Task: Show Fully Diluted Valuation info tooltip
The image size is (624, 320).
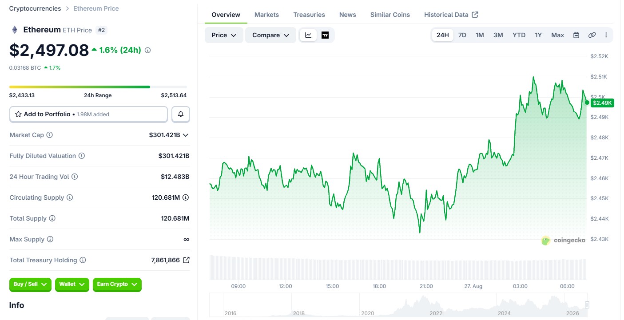Action: pos(82,156)
